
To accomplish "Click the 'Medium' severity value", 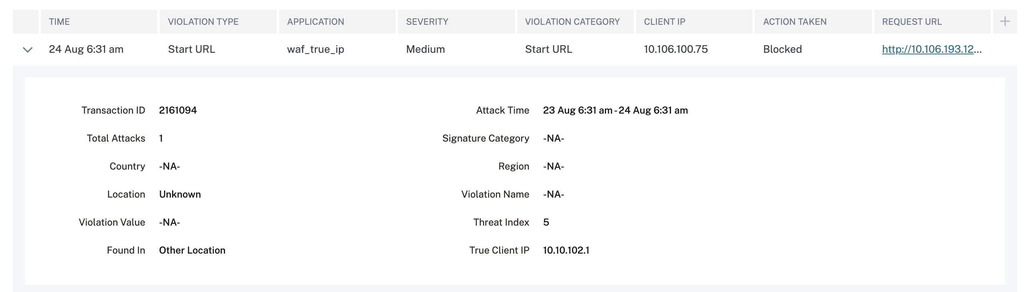I will point(426,49).
